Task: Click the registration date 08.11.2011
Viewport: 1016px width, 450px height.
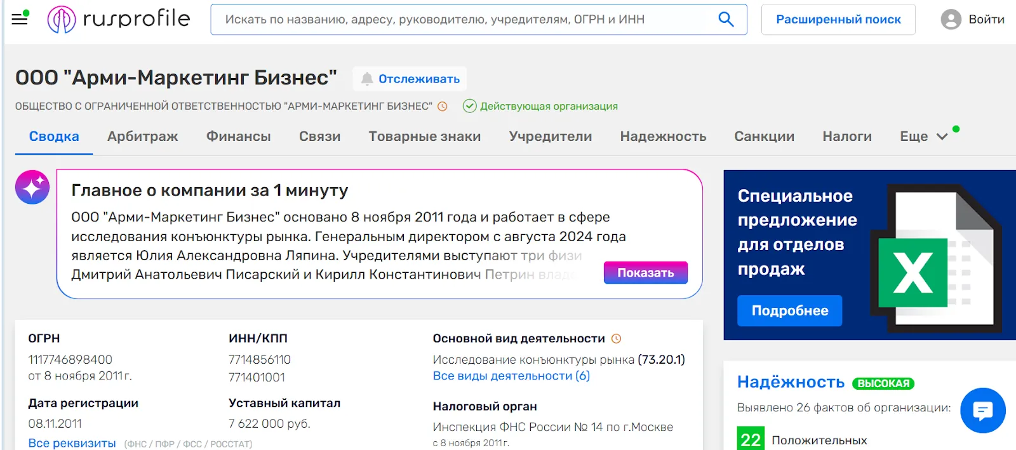Action: 55,423
